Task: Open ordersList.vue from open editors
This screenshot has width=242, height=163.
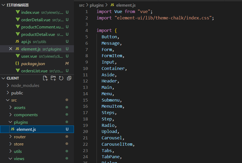Action: coord(37,71)
